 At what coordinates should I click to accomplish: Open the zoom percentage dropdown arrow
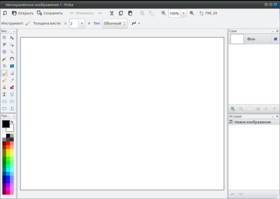(x=183, y=13)
